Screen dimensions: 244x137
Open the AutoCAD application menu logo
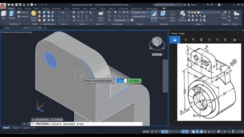click(3, 6)
